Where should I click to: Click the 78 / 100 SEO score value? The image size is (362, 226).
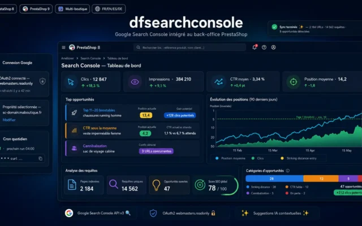tap(217, 188)
